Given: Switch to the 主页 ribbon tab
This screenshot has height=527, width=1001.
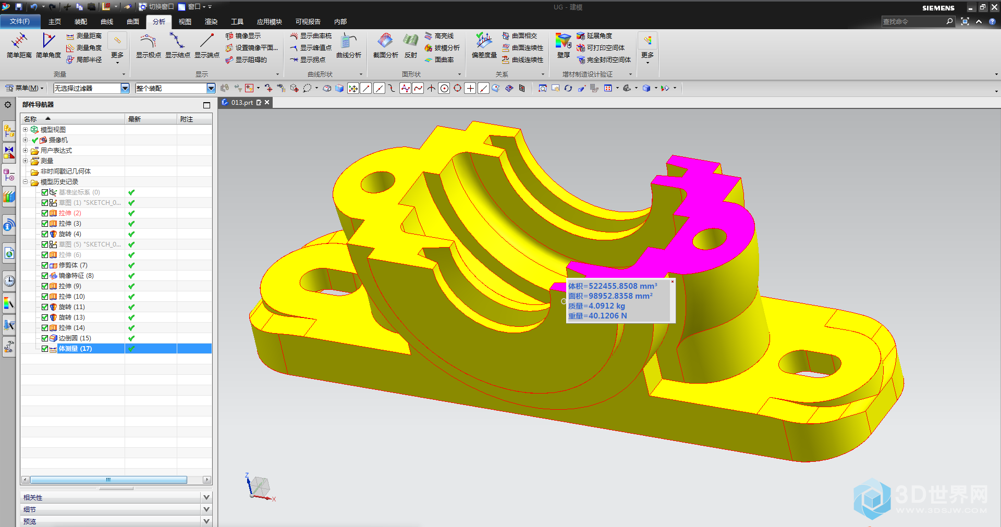Looking at the screenshot, I should [55, 21].
